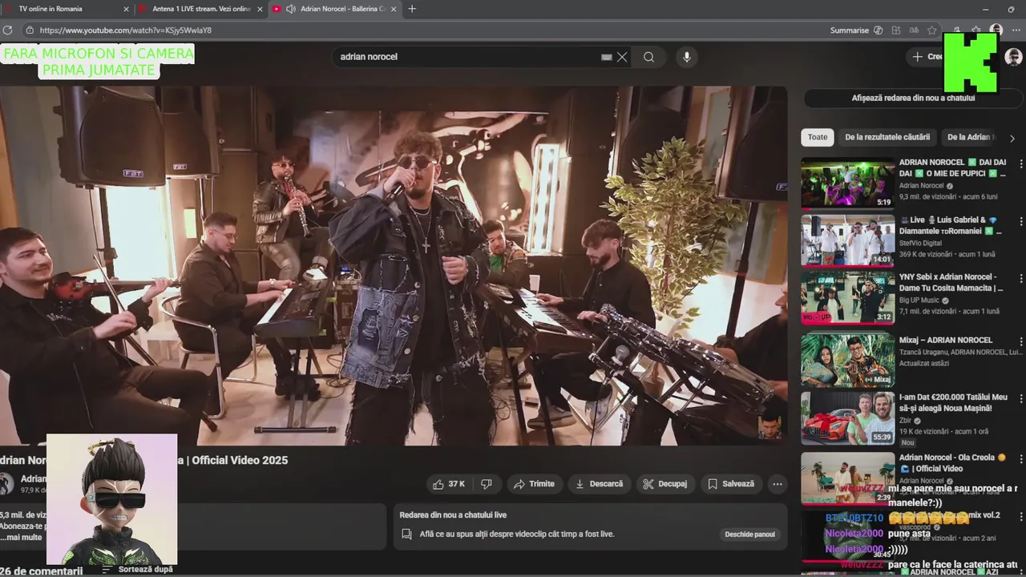Open a new browser tab with the plus icon
This screenshot has height=577, width=1026.
(412, 9)
